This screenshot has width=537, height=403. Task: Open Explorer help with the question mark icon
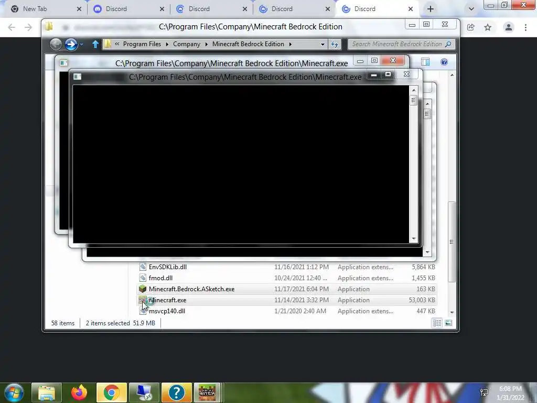(444, 62)
